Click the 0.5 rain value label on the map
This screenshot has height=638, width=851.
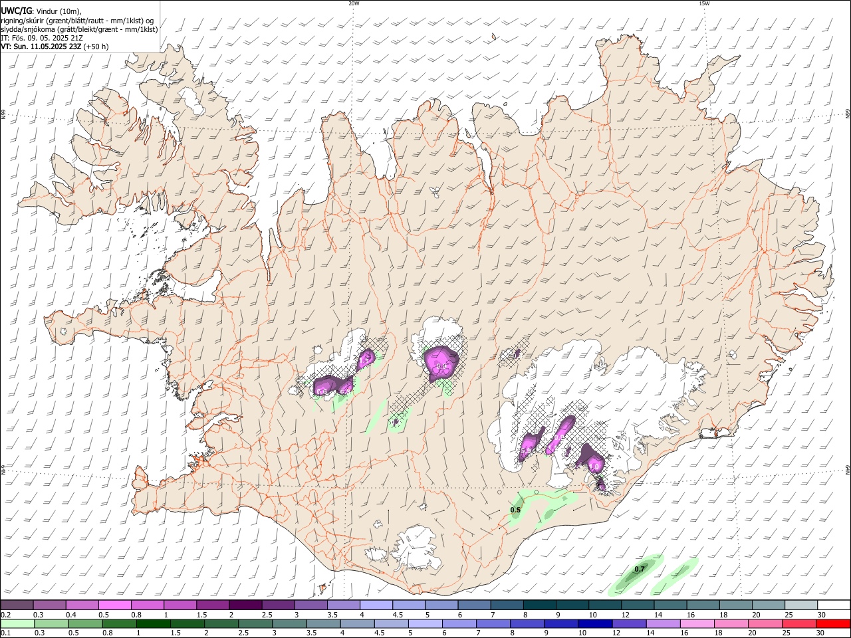515,510
